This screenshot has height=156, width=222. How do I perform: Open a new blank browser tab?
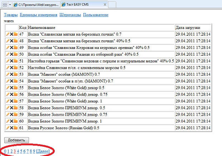tap(112, 5)
